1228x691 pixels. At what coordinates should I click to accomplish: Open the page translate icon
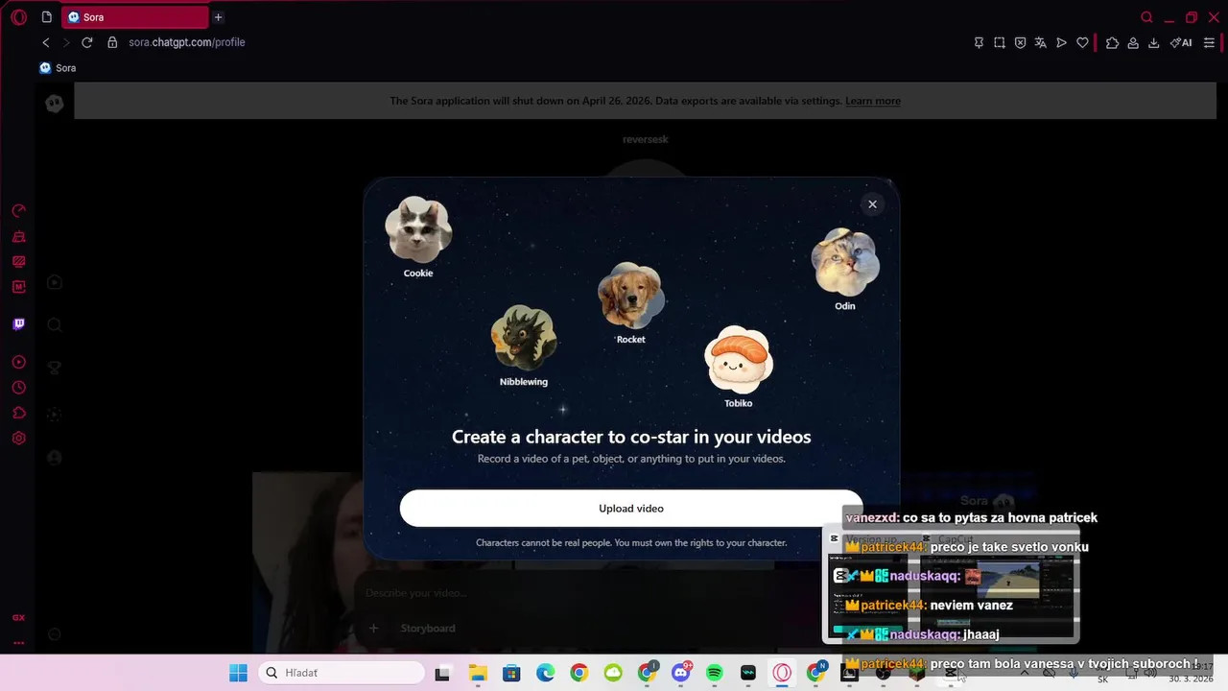point(1040,42)
